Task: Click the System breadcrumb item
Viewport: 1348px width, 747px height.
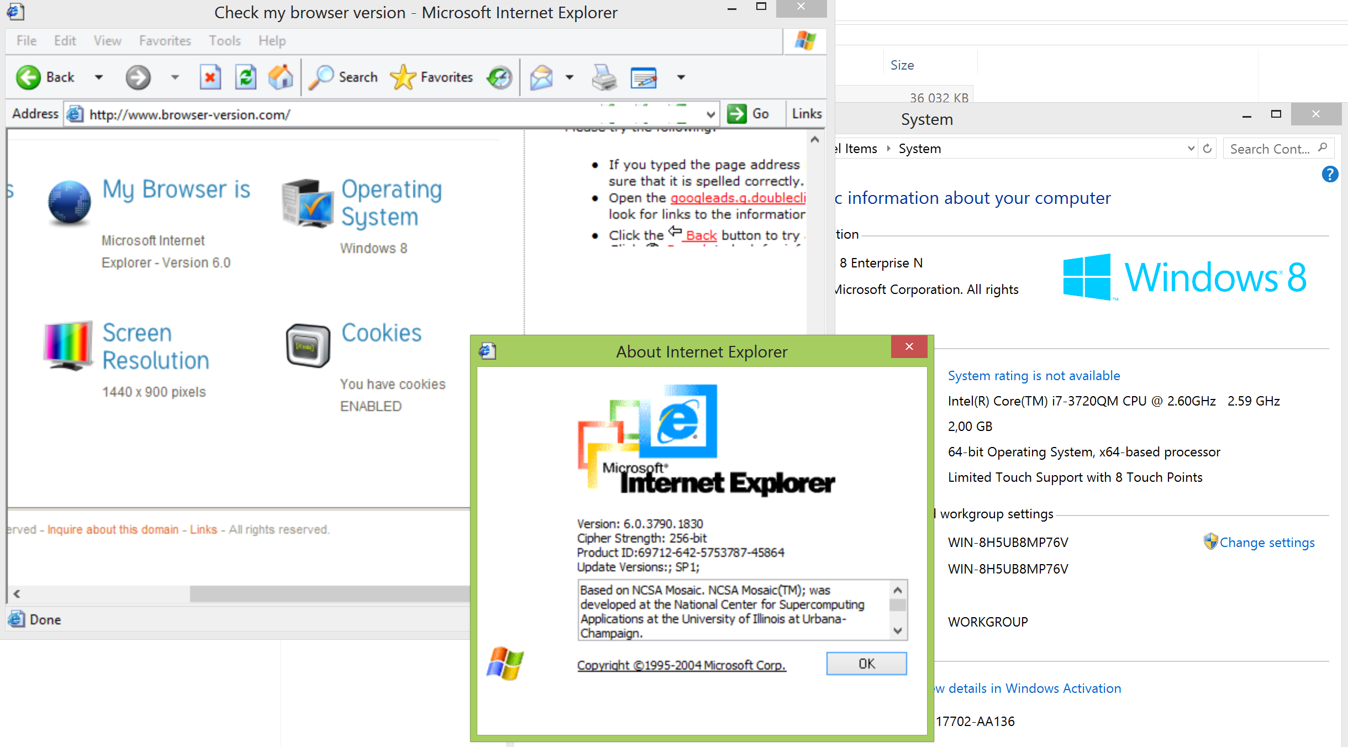Action: pyautogui.click(x=920, y=149)
